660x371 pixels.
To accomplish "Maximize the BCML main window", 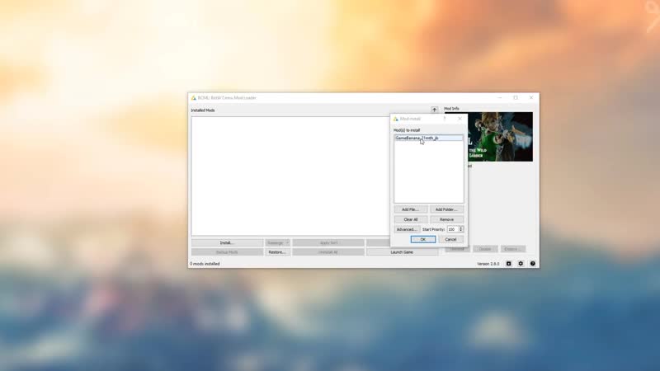I will click(x=516, y=97).
